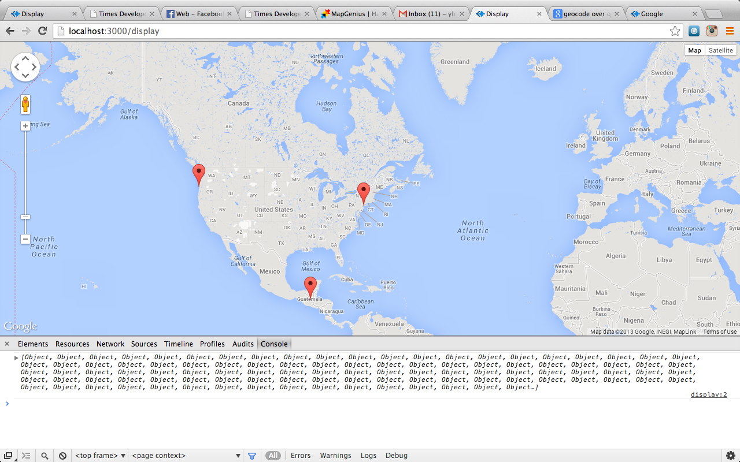
Task: Open the Audits tab
Action: [243, 344]
